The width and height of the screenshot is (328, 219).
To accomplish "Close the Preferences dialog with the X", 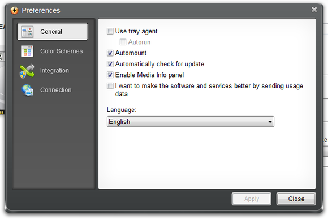I will pos(314,10).
